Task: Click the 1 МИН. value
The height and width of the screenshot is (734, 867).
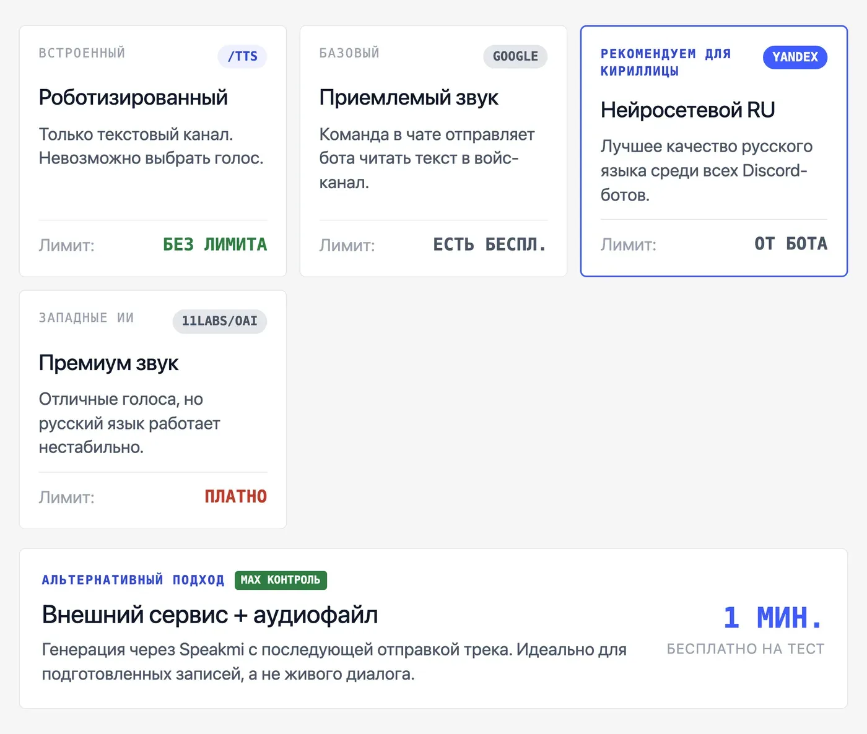Action: click(x=774, y=618)
